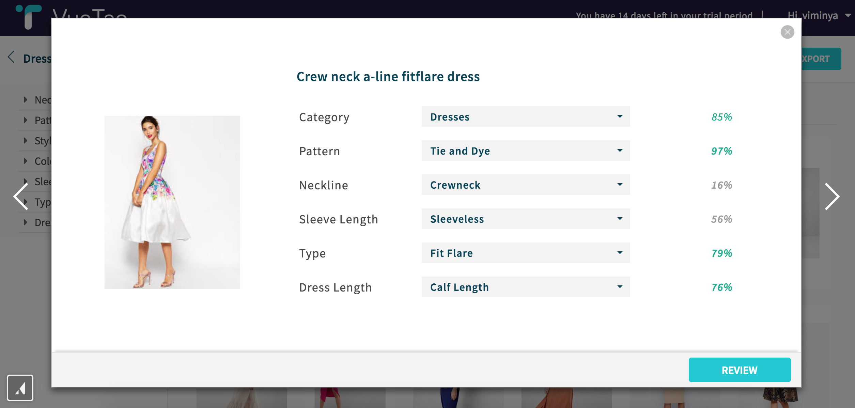Viewport: 855px width, 408px height.
Task: Expand the Neckline filter in sidebar
Action: point(26,100)
